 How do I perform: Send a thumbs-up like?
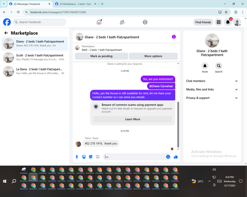[x=176, y=157]
